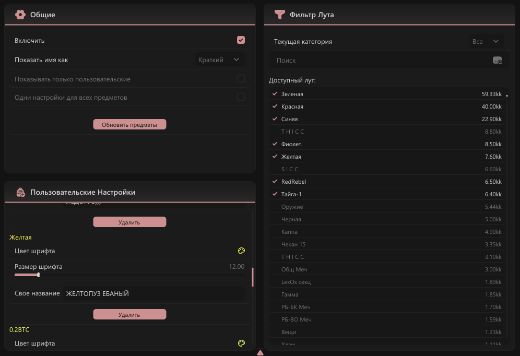Viewport: 520px width, 356px height.
Task: Click the 12.00 font size value
Action: pyautogui.click(x=237, y=267)
